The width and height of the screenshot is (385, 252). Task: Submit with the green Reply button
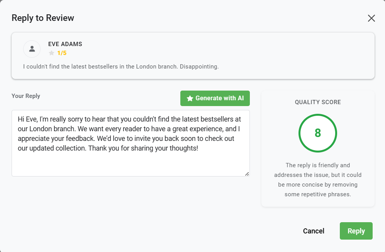(356, 231)
